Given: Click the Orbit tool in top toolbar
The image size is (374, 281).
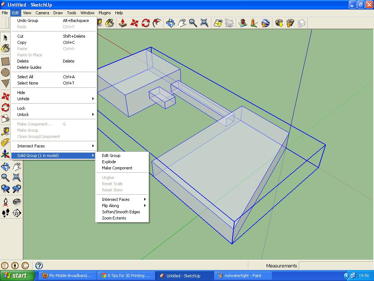Looking at the screenshot, I should 170,23.
